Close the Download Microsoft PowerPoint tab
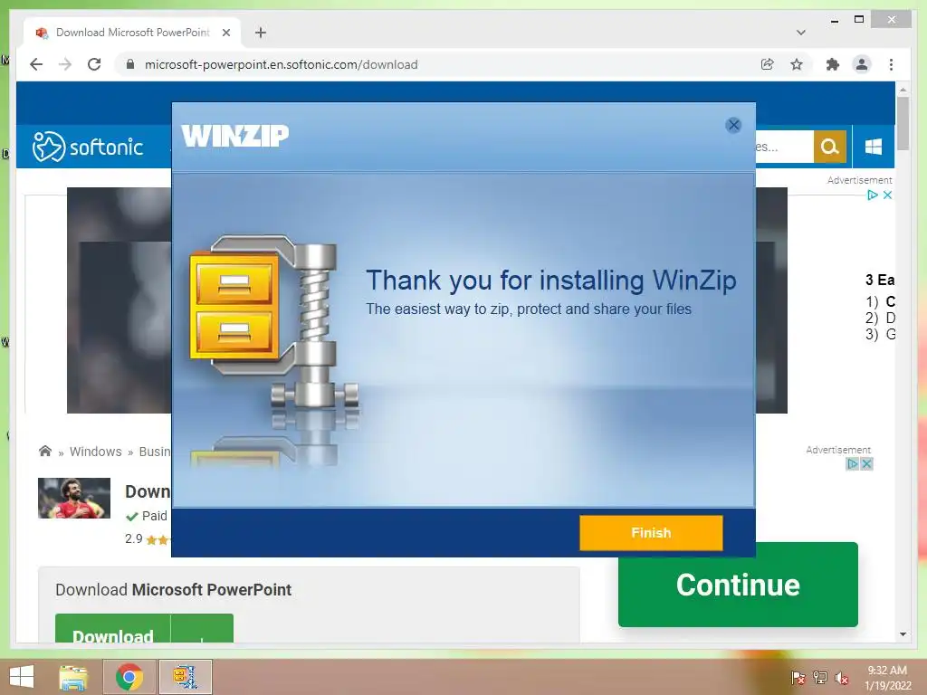 225,33
